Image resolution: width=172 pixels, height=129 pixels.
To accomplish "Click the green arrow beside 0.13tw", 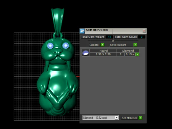I will (x=137, y=54).
